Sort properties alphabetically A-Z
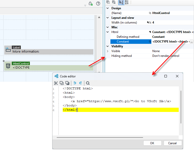The width and height of the screenshot is (194, 150). click(x=127, y=2)
